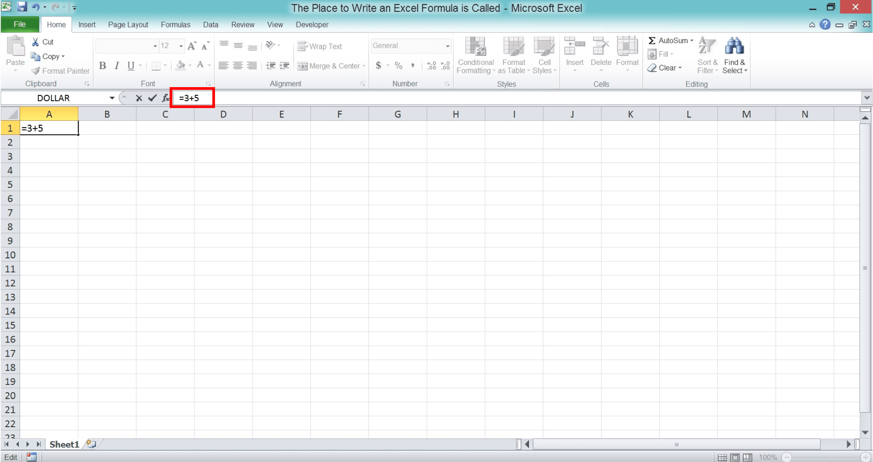Click the vertical scrollbar down arrow
This screenshot has height=462, width=873.
pyautogui.click(x=865, y=432)
